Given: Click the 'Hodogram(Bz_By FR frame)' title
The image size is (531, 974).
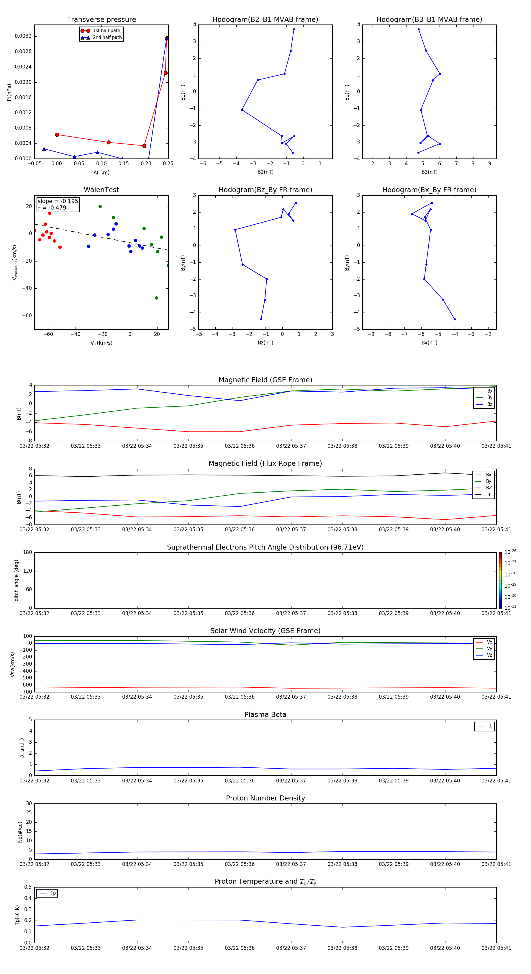Looking at the screenshot, I should click(x=265, y=190).
